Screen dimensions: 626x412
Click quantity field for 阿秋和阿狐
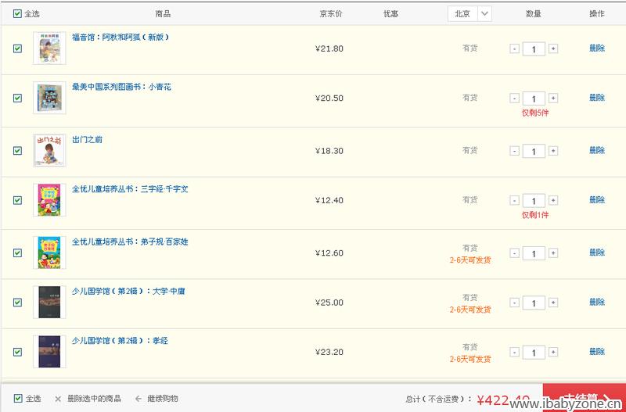click(534, 49)
